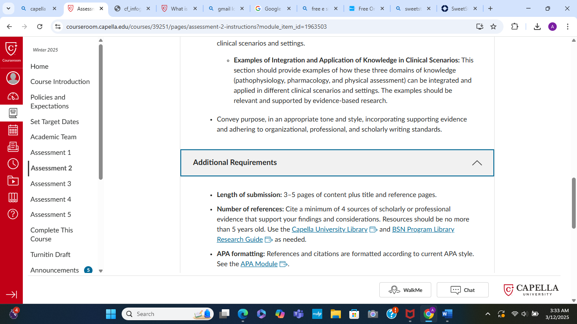Click the Account avatar icon in sidebar
The height and width of the screenshot is (324, 577).
click(x=13, y=78)
